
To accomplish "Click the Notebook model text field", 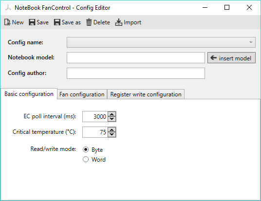I will (136, 58).
